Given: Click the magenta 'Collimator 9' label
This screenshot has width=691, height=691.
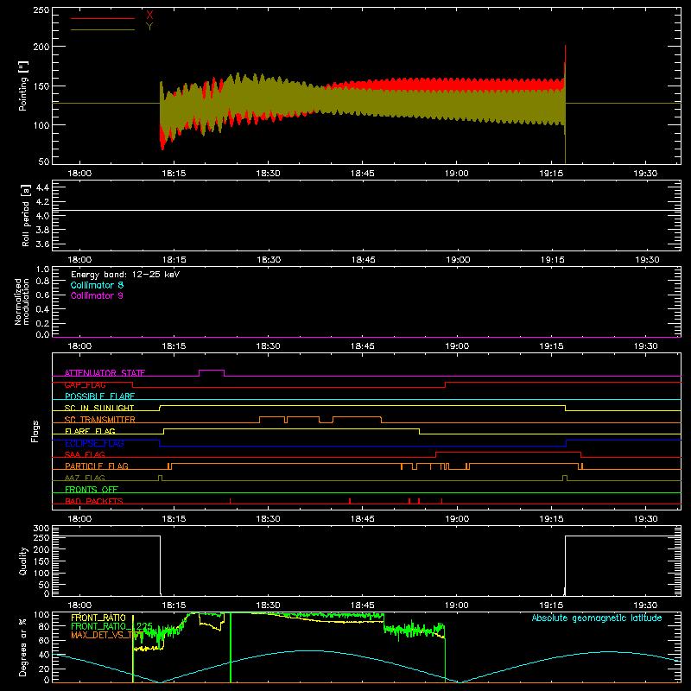Looking at the screenshot, I should click(97, 295).
